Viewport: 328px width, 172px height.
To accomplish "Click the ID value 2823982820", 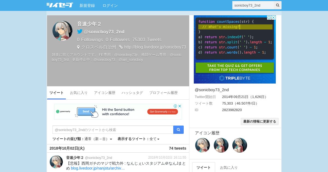I will (x=232, y=110).
